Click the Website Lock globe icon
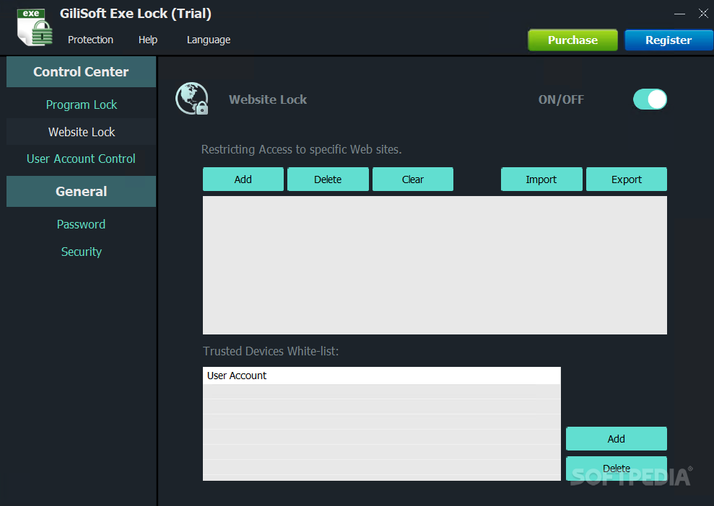 click(x=192, y=99)
